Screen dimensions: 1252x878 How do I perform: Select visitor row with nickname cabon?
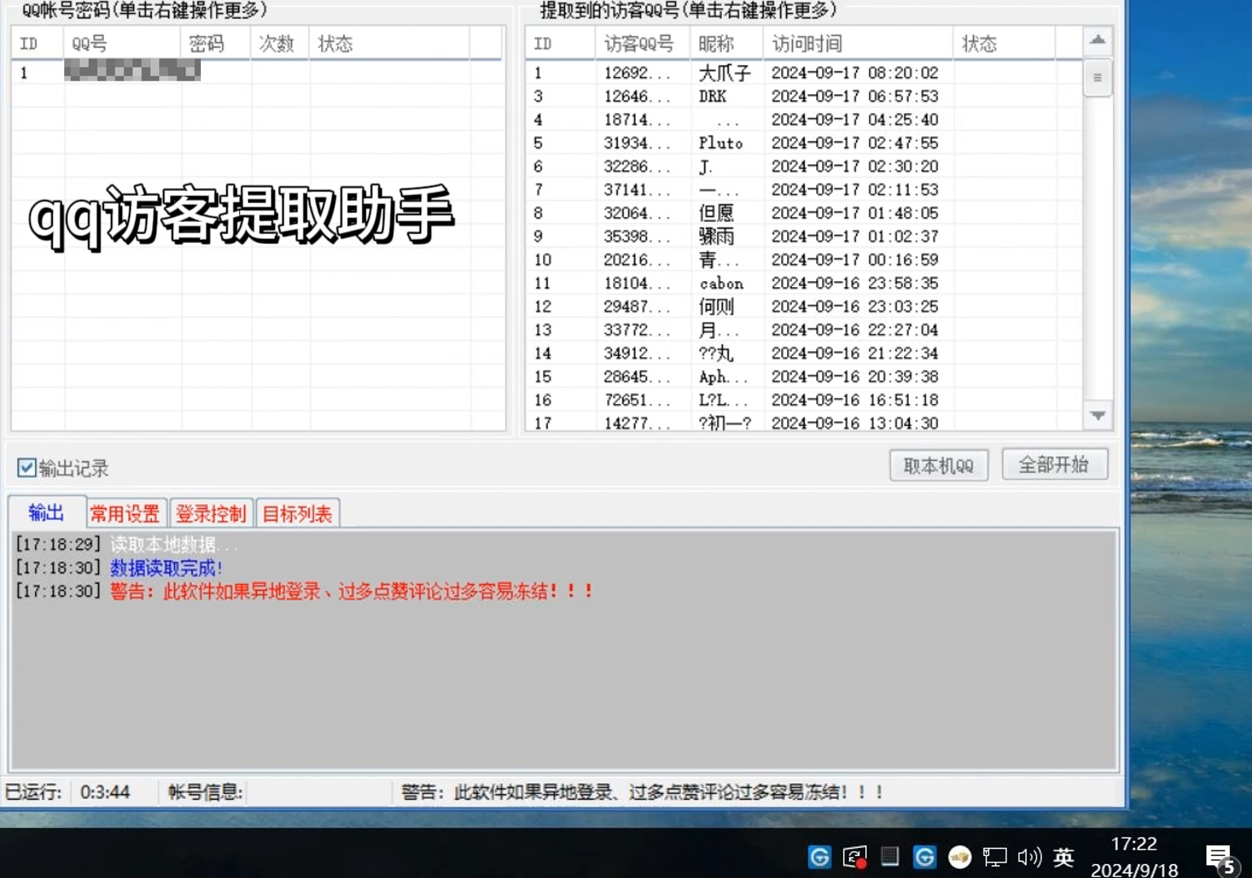[803, 284]
